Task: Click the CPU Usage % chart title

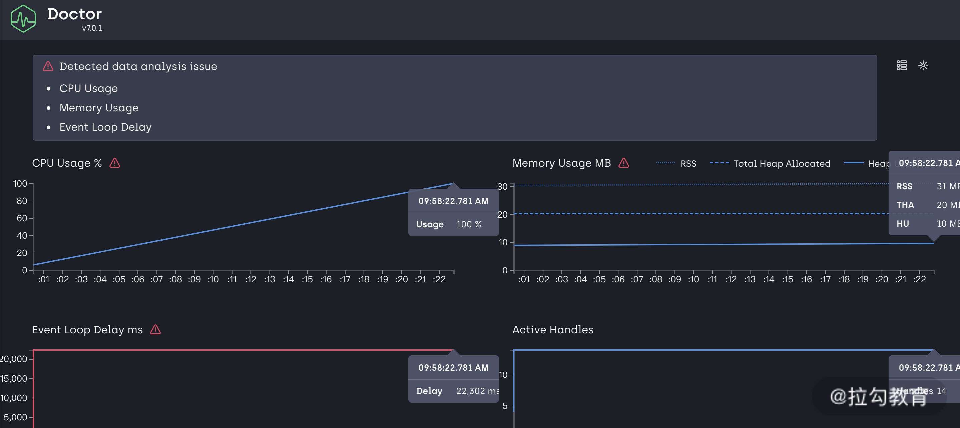Action: point(67,163)
